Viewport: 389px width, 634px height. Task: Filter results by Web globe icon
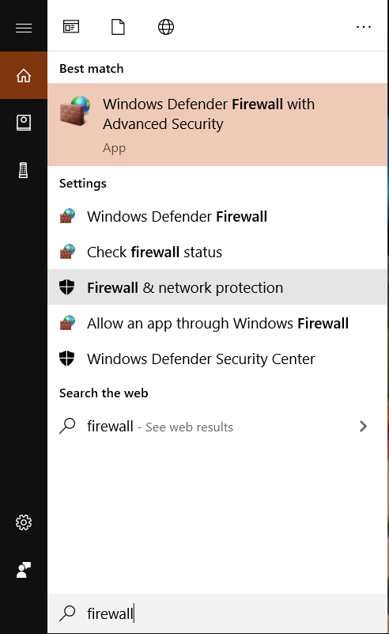[x=165, y=27]
